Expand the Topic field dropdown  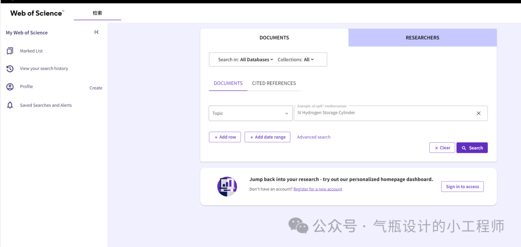coord(250,113)
